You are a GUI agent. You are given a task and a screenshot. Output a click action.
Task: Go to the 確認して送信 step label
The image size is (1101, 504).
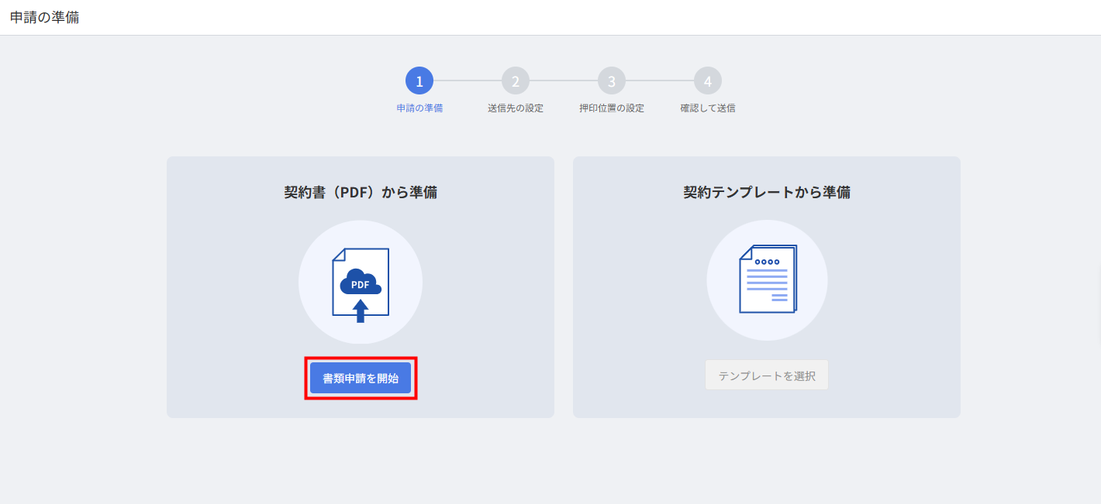708,108
